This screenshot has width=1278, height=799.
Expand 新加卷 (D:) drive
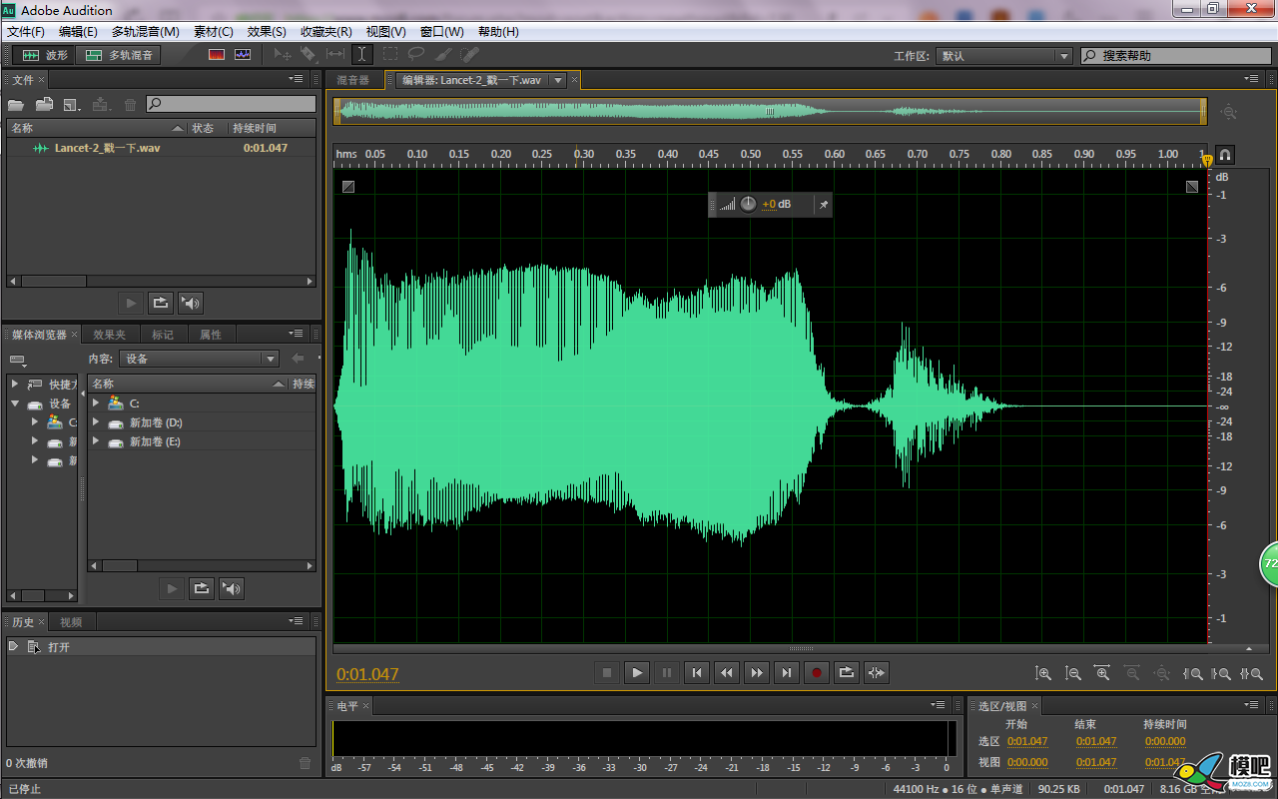coord(96,422)
